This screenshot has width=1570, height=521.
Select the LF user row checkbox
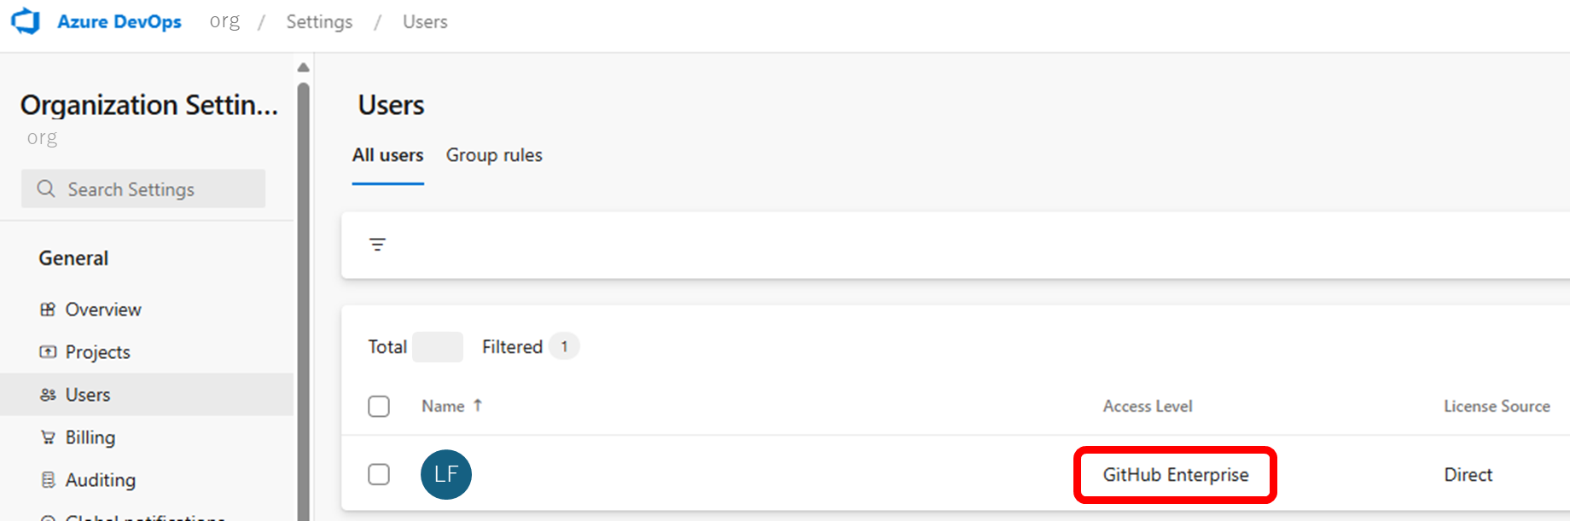(379, 474)
